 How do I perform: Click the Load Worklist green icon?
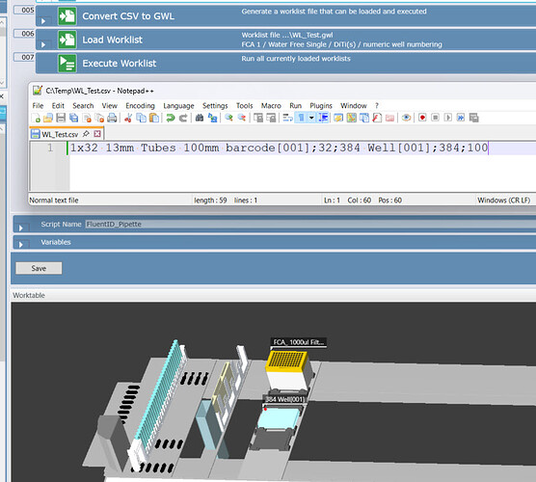tap(67, 40)
